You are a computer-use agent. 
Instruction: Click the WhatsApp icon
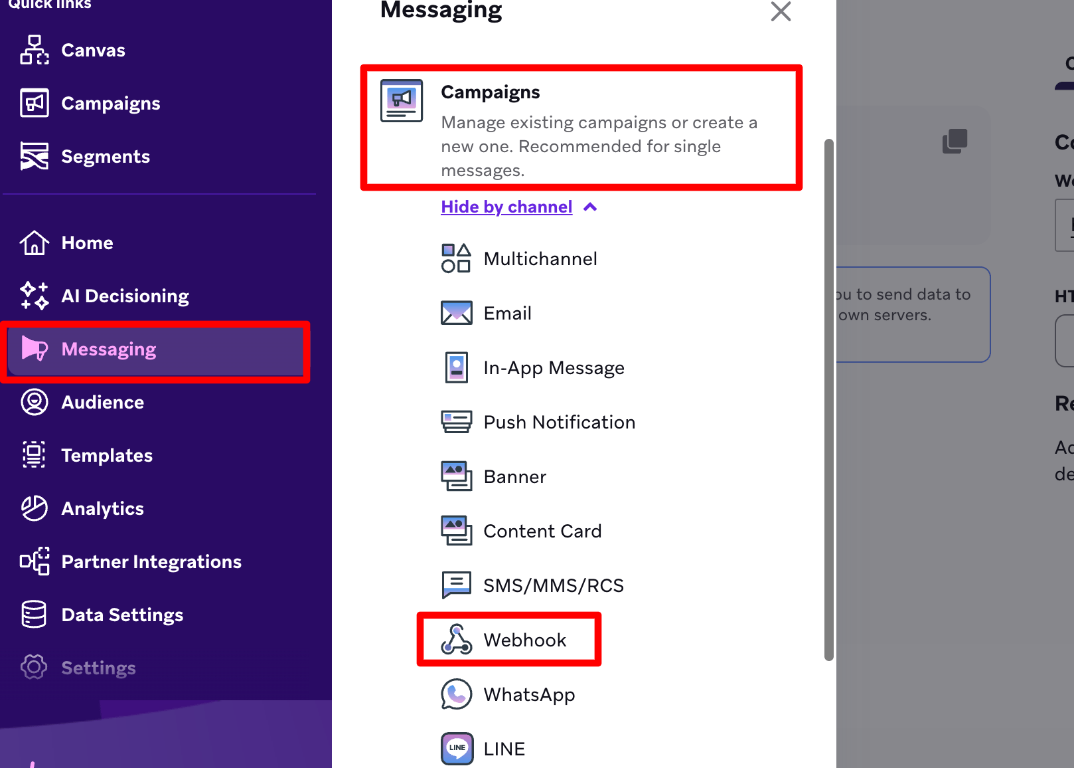(x=457, y=694)
